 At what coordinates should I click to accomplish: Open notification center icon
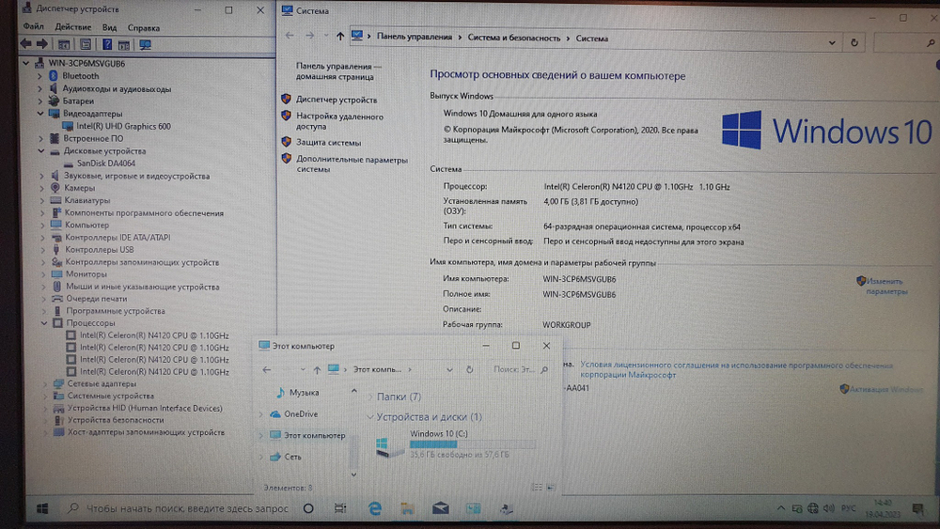tap(917, 509)
